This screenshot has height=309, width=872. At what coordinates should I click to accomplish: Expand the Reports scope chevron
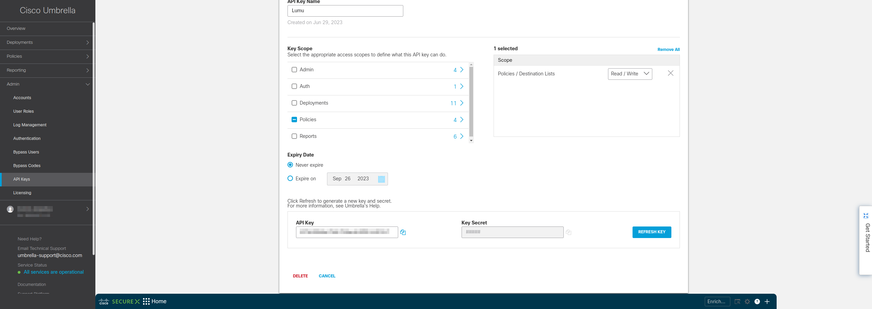[462, 136]
